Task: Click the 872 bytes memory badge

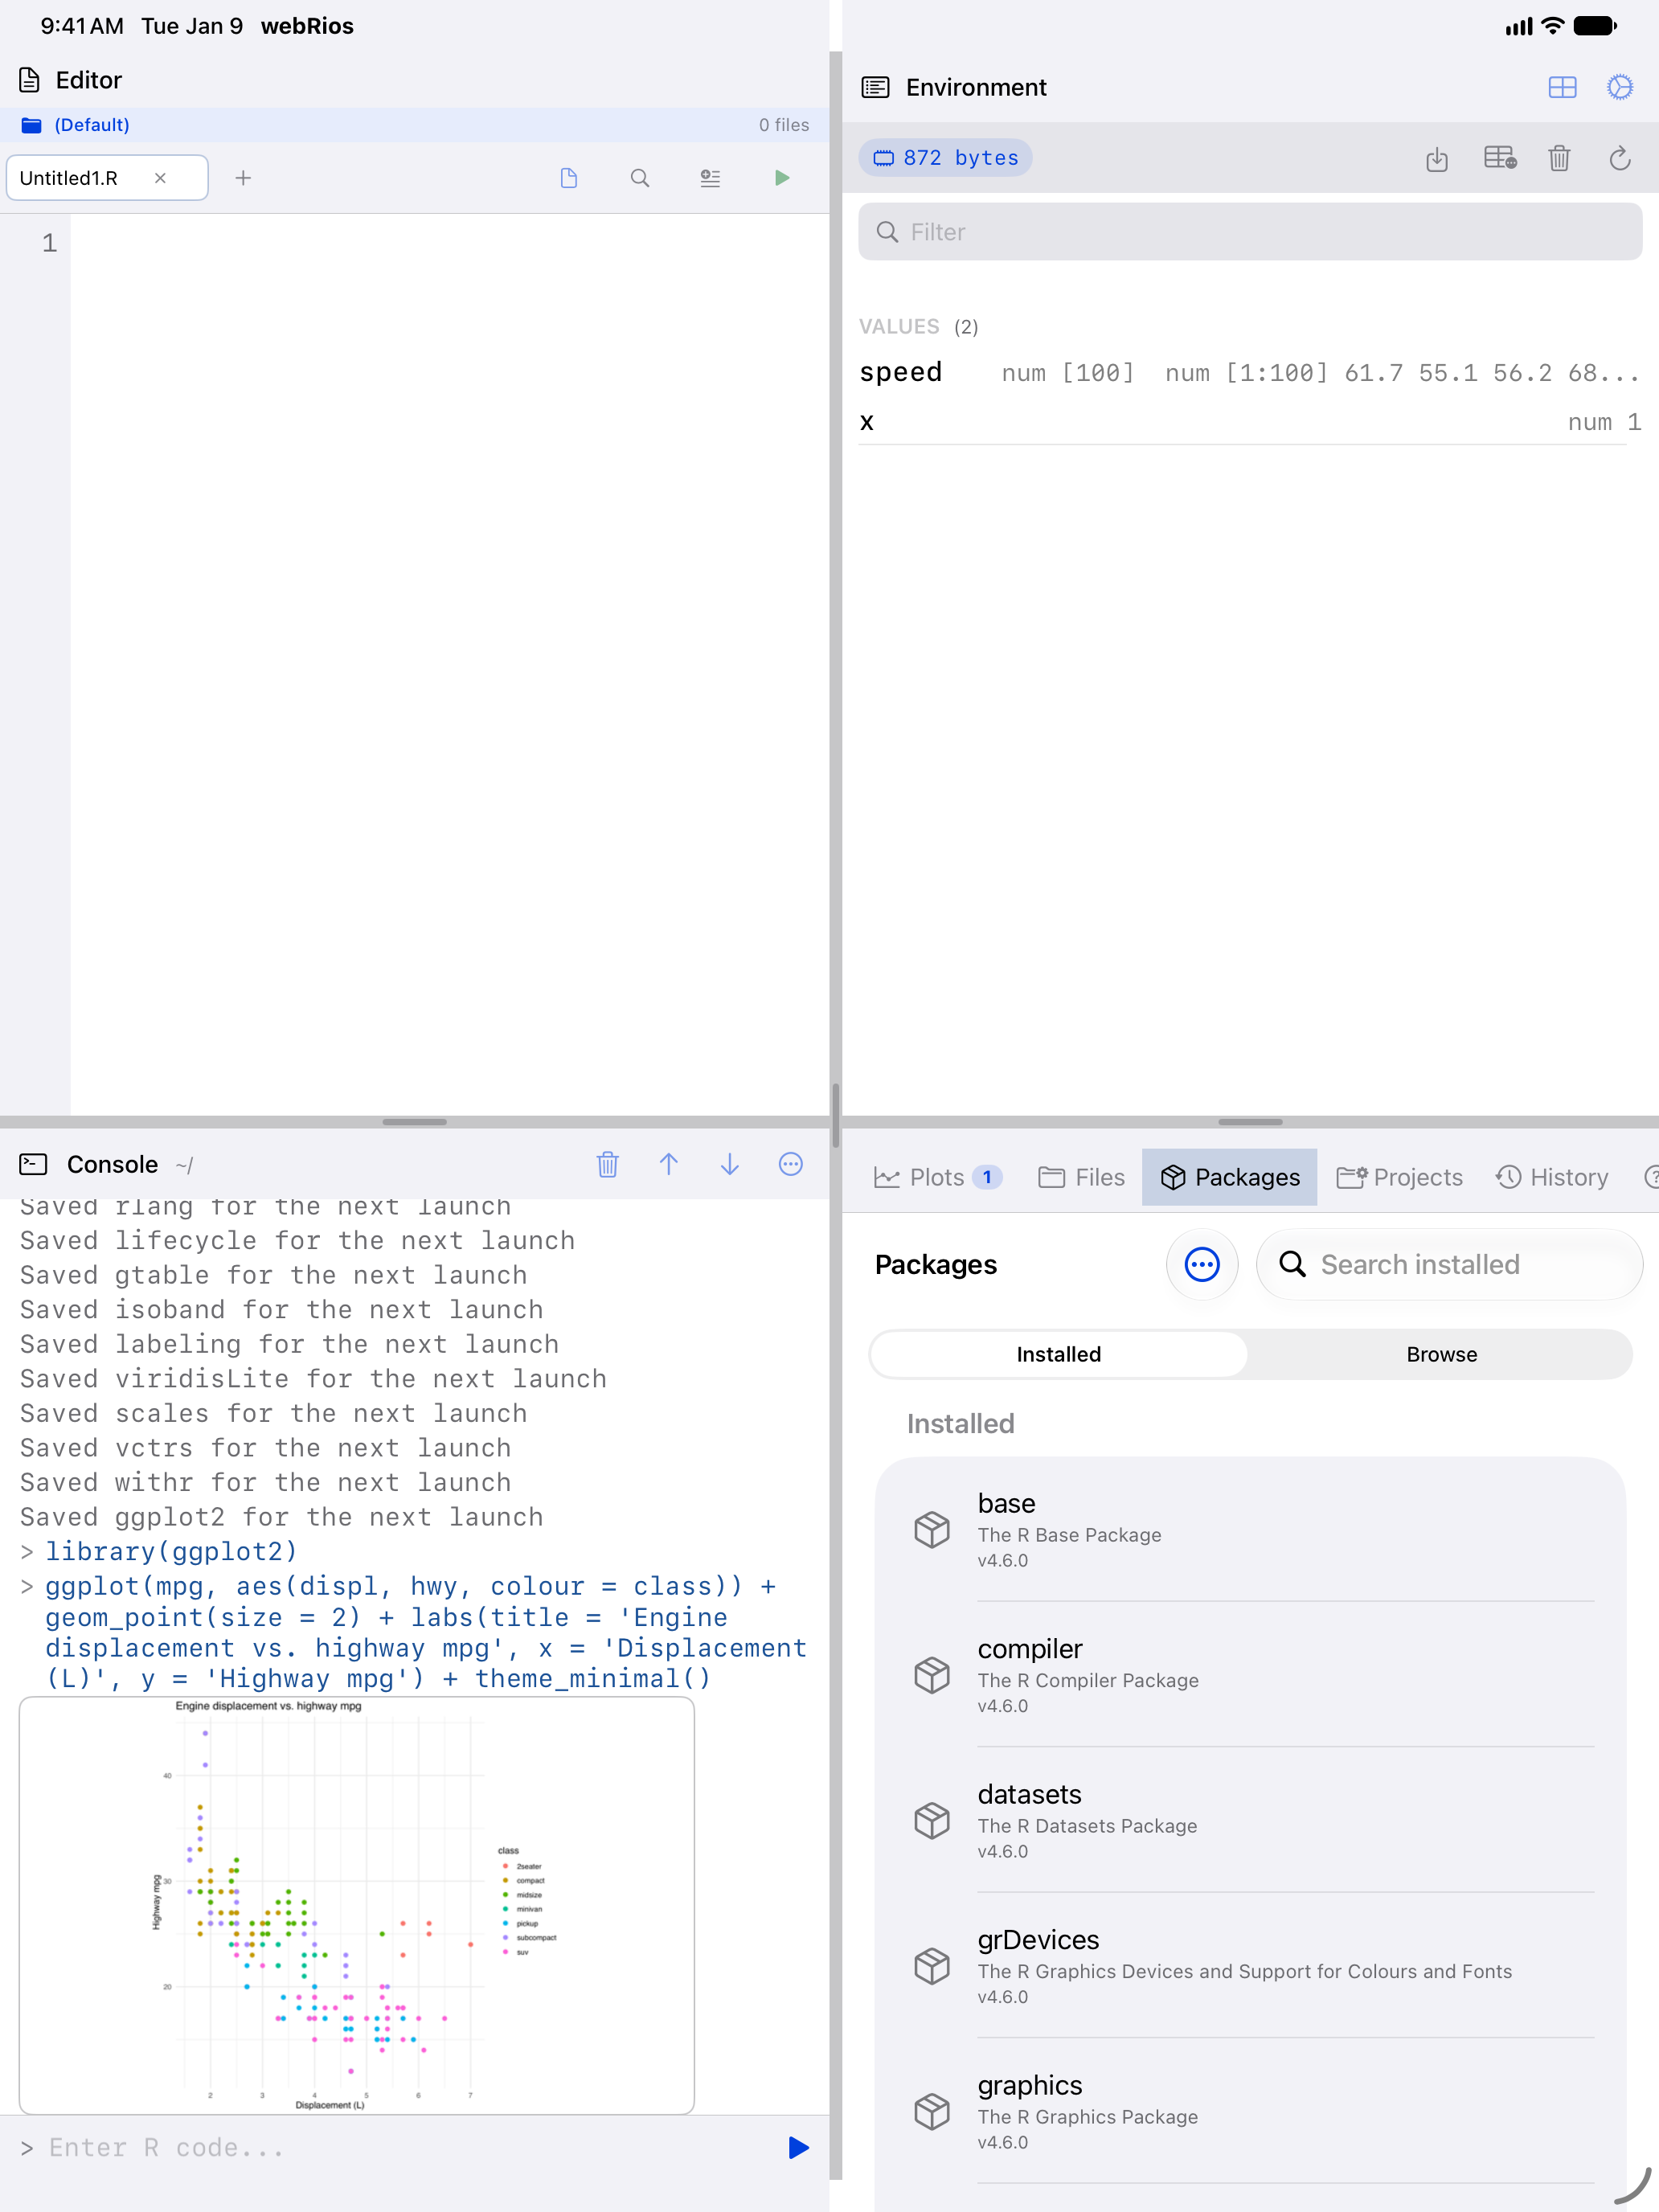Action: coord(946,158)
